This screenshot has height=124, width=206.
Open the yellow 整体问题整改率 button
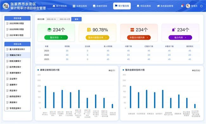[97, 37]
